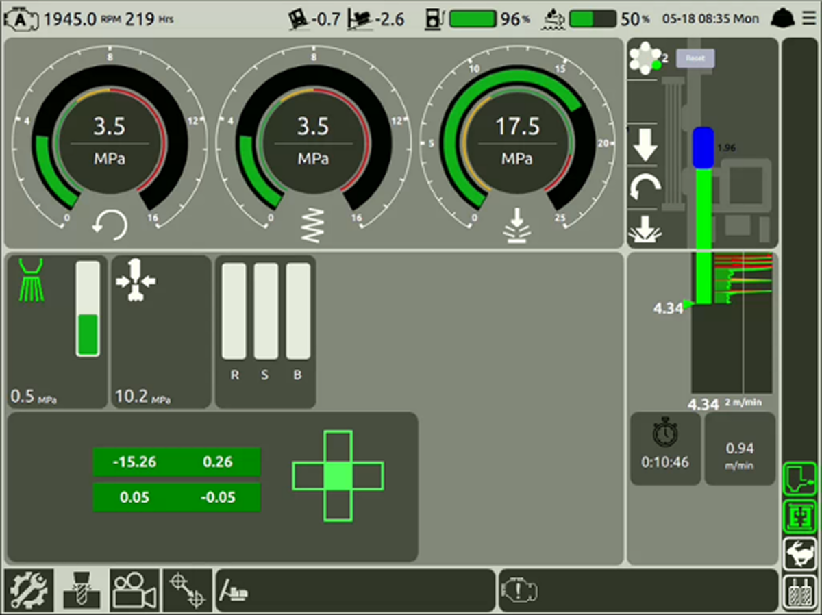Open the hamburger menu
The width and height of the screenshot is (822, 615).
tap(809, 18)
